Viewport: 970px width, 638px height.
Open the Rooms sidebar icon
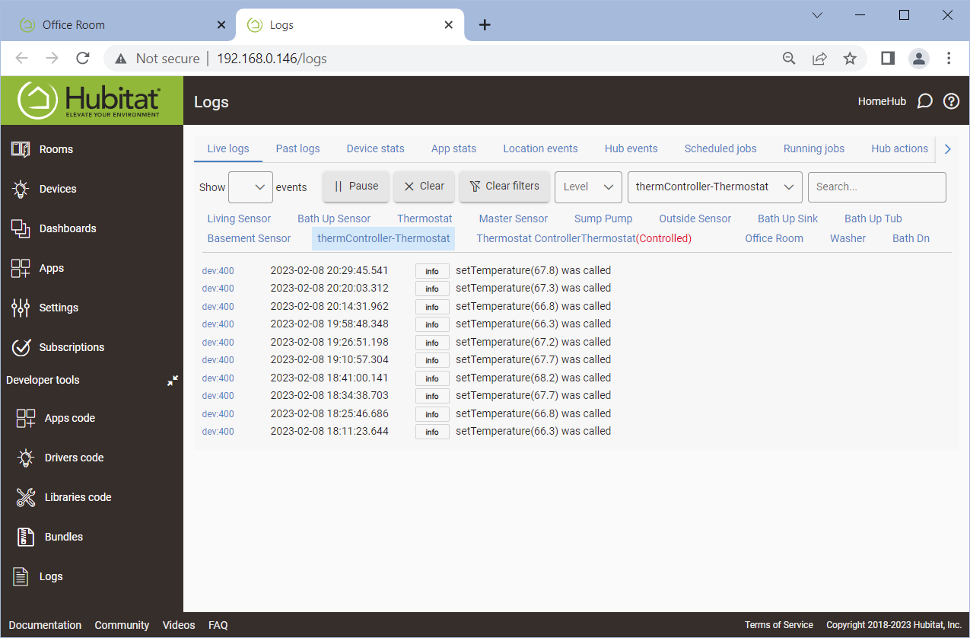pyautogui.click(x=21, y=149)
